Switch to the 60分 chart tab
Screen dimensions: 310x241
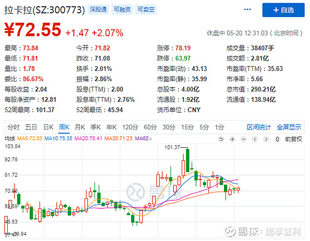tap(150, 127)
